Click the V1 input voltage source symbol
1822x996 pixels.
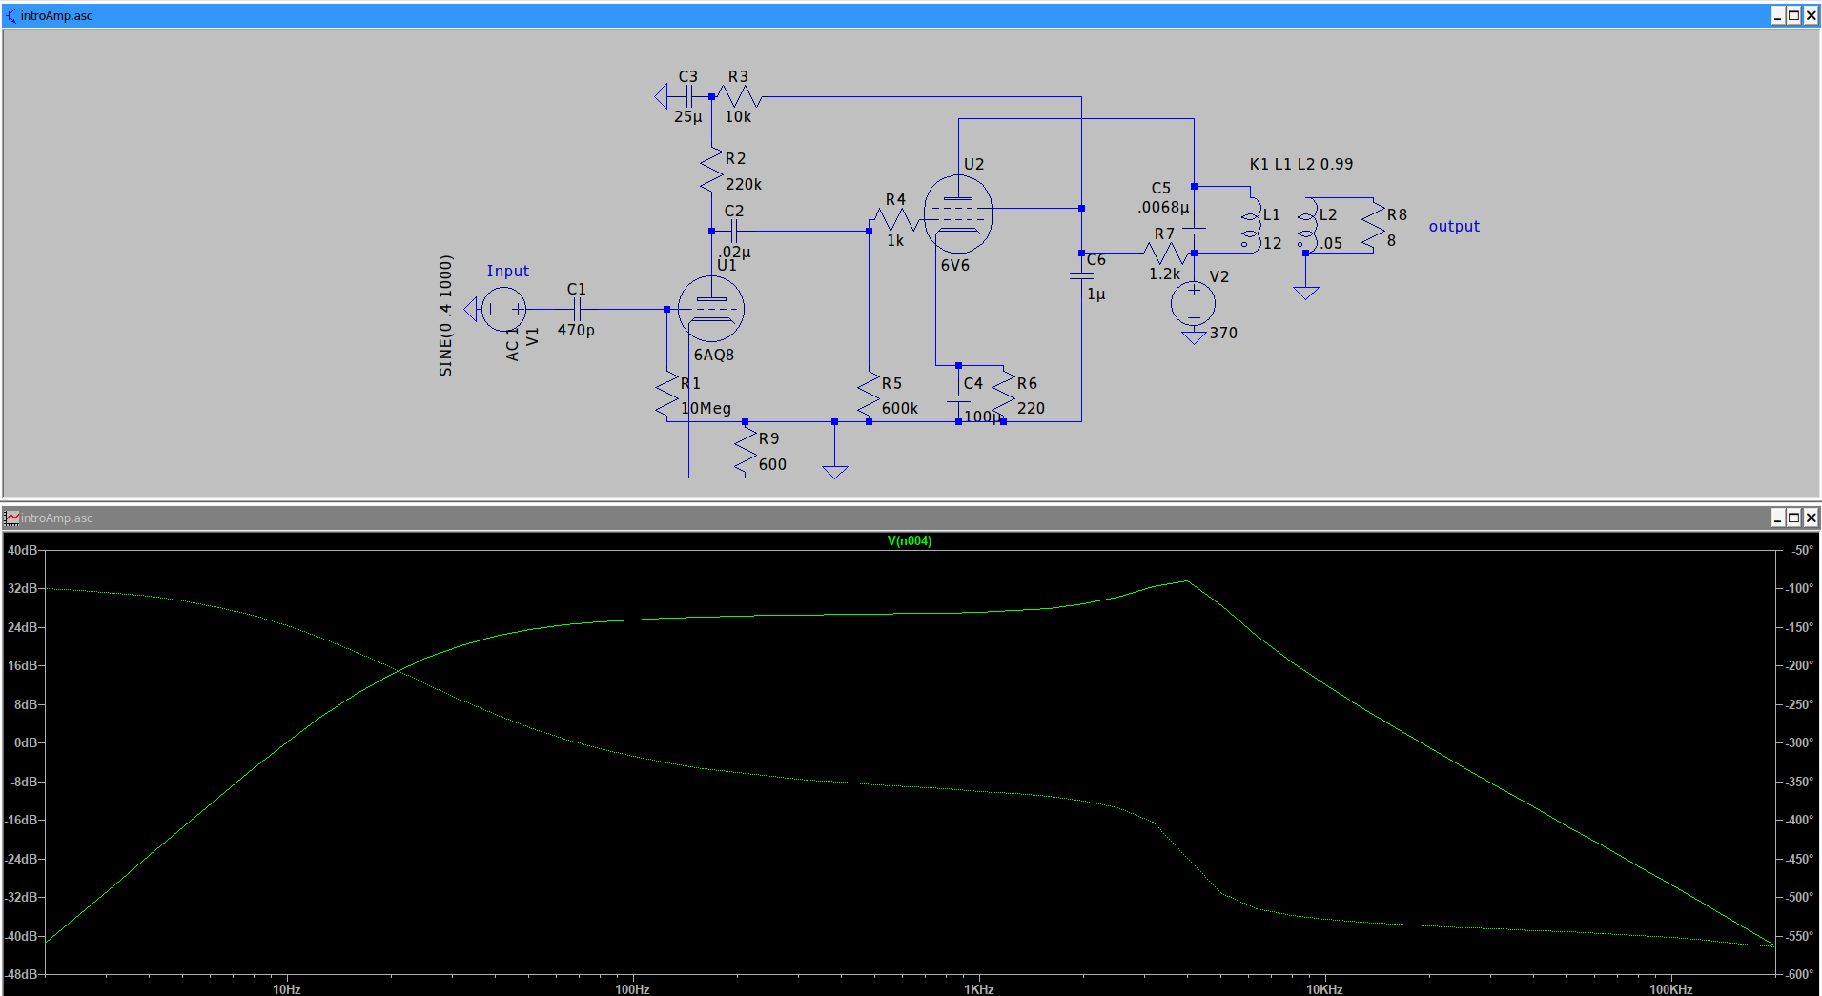pos(503,309)
